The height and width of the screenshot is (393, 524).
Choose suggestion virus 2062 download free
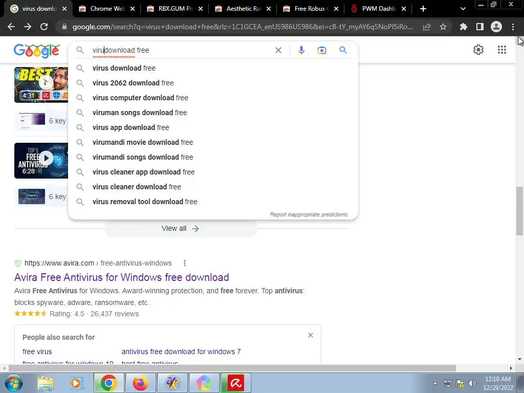pyautogui.click(x=213, y=83)
